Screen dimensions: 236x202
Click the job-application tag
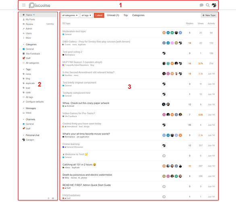(x=83, y=137)
